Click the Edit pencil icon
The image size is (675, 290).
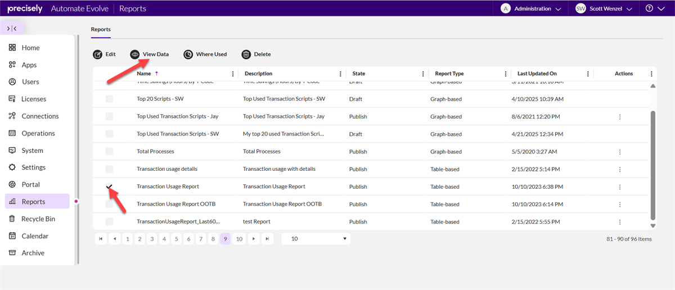(x=98, y=55)
